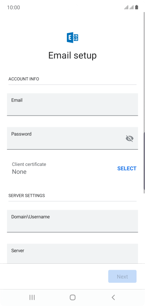The image size is (145, 306).
Task: Open recent apps navigation button
Action: point(32,297)
